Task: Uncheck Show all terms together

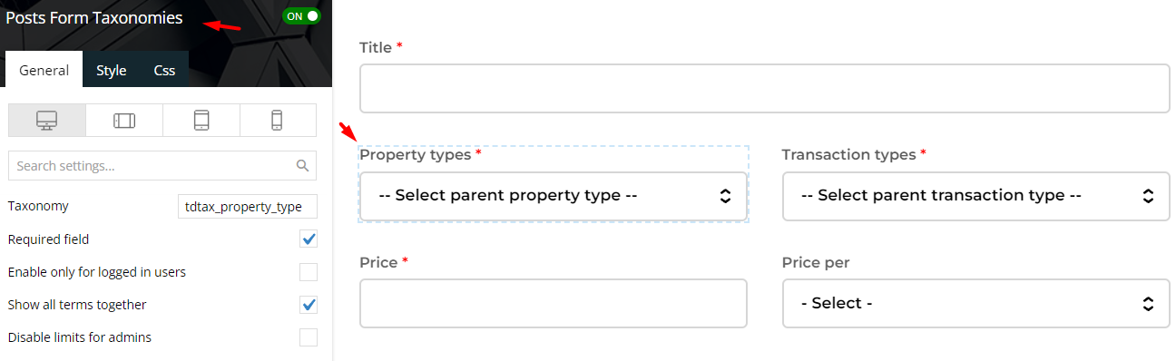Action: pos(309,305)
